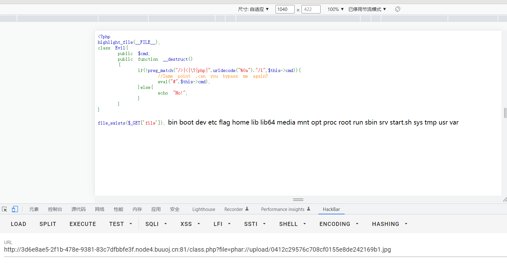Expand the SSTI dropdown menu
Screen dimensions: 507x266
(255, 224)
